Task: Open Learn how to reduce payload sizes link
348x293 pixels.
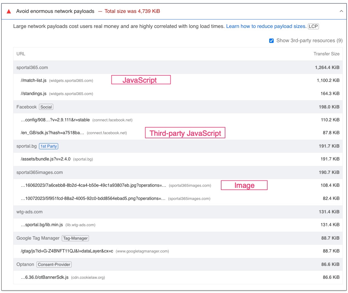Action: click(x=265, y=26)
